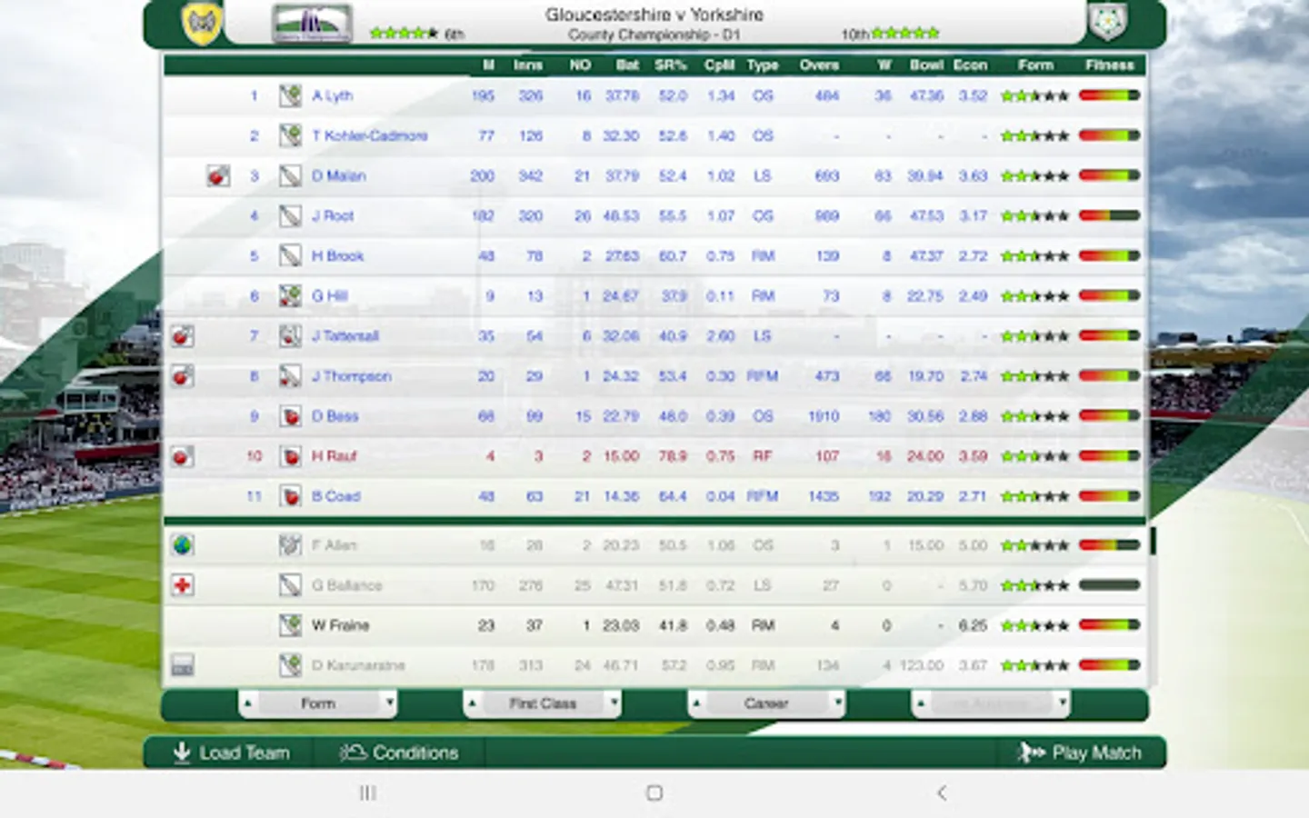Sort by the Econ column header
Image resolution: width=1309 pixels, height=818 pixels.
[970, 65]
